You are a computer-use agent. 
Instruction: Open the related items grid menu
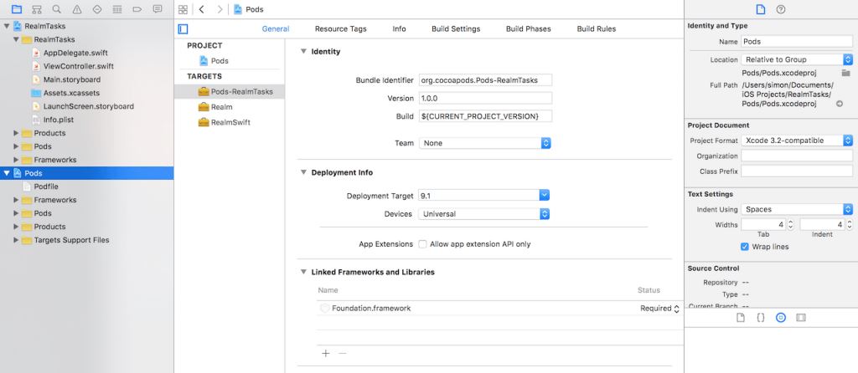tap(183, 9)
